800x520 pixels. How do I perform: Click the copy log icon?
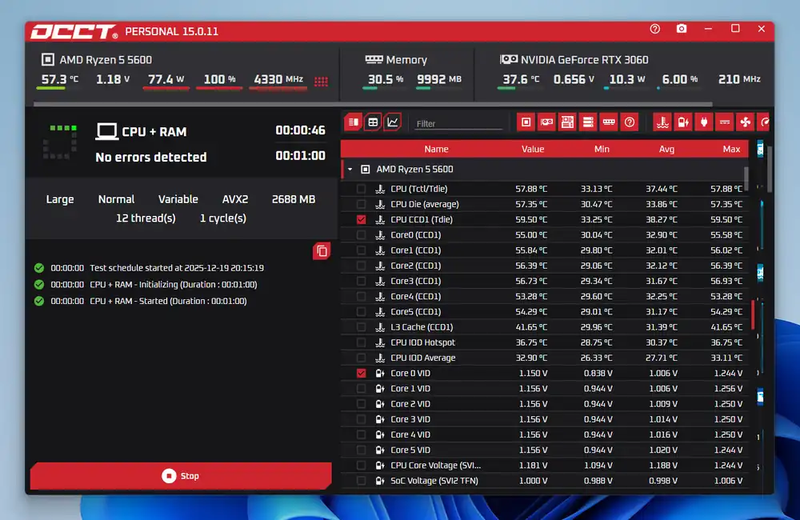point(322,251)
